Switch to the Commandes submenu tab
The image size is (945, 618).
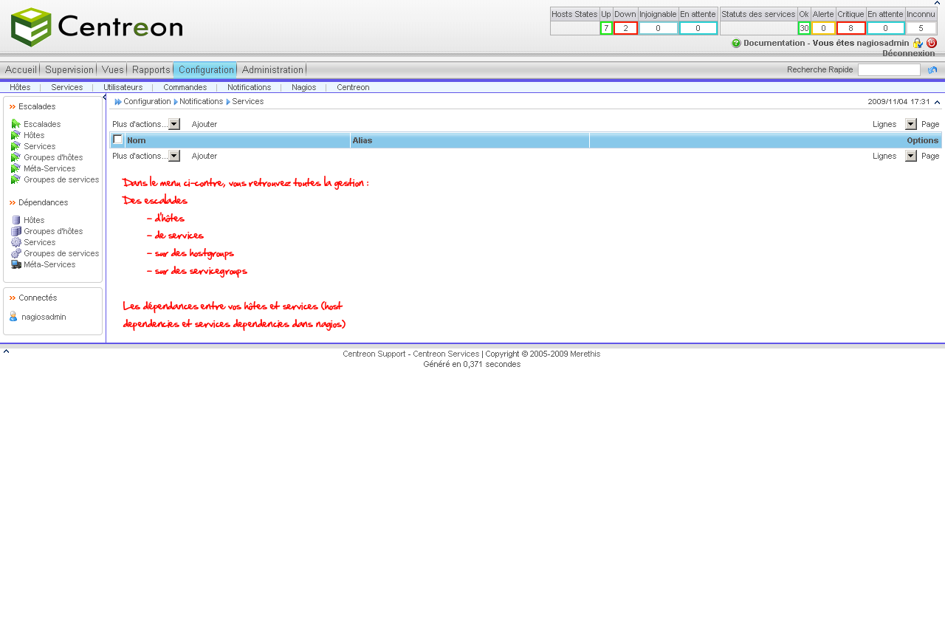pyautogui.click(x=185, y=87)
